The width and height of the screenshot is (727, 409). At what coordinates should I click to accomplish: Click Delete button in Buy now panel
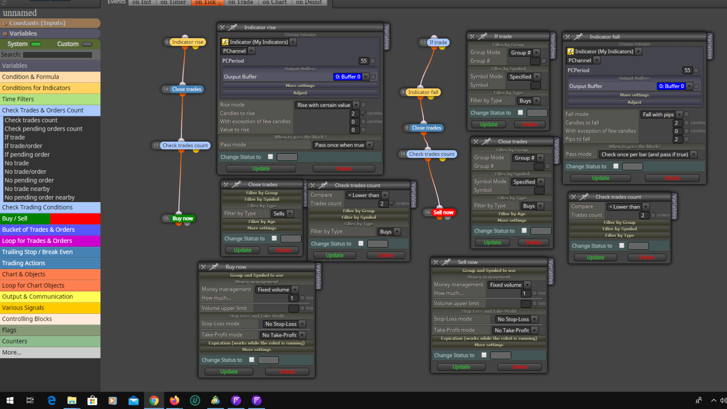287,372
